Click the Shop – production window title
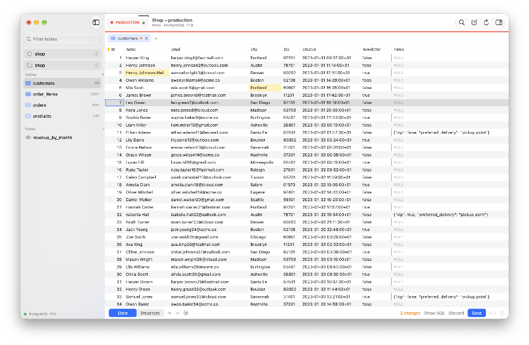 pos(172,20)
